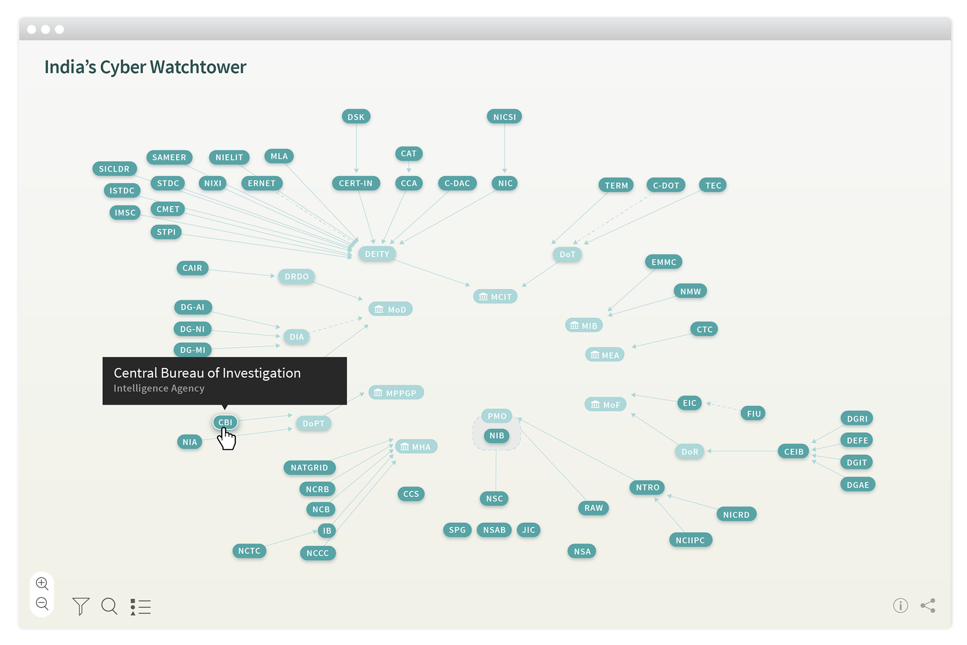Select the MCIT ministry node
Image resolution: width=967 pixels, height=645 pixels.
click(495, 297)
